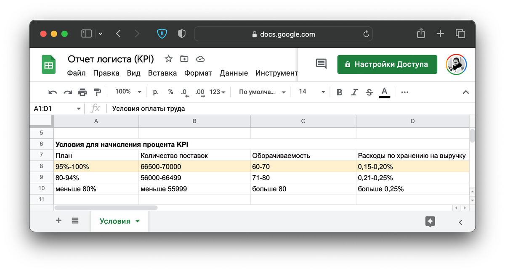Decrease decimal places

pyautogui.click(x=185, y=92)
